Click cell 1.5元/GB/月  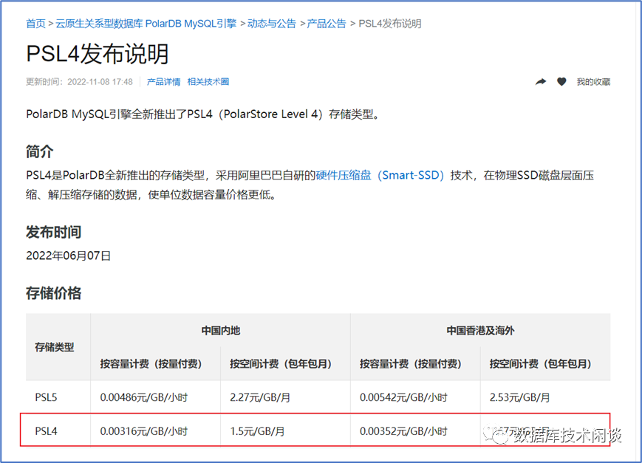pyautogui.click(x=257, y=431)
